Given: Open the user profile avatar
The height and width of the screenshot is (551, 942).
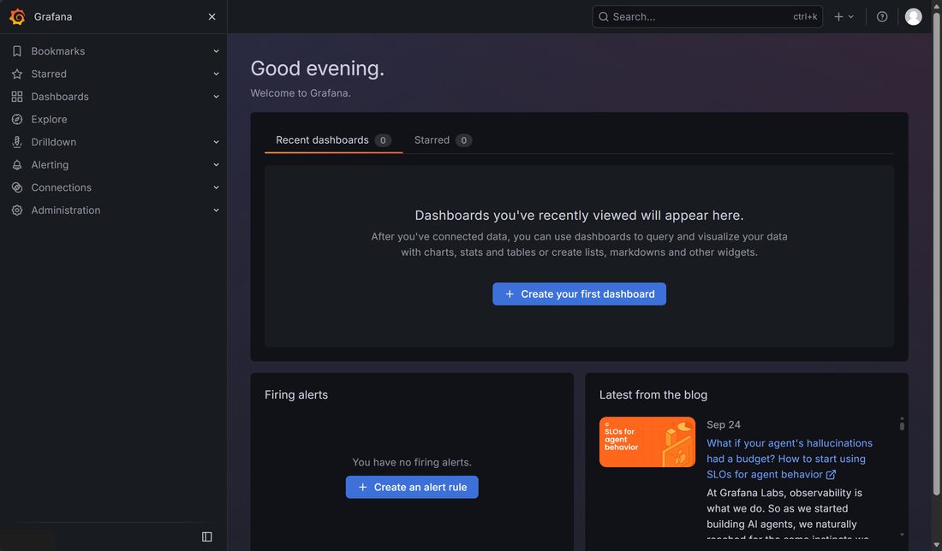Looking at the screenshot, I should pyautogui.click(x=913, y=17).
